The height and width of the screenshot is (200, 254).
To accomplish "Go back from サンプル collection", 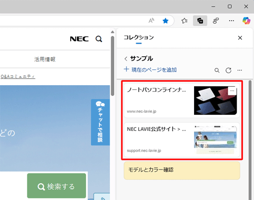I will pyautogui.click(x=125, y=59).
